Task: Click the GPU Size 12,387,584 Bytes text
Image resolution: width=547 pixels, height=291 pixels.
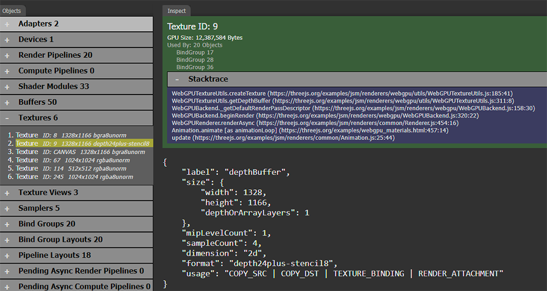Action: pos(205,38)
